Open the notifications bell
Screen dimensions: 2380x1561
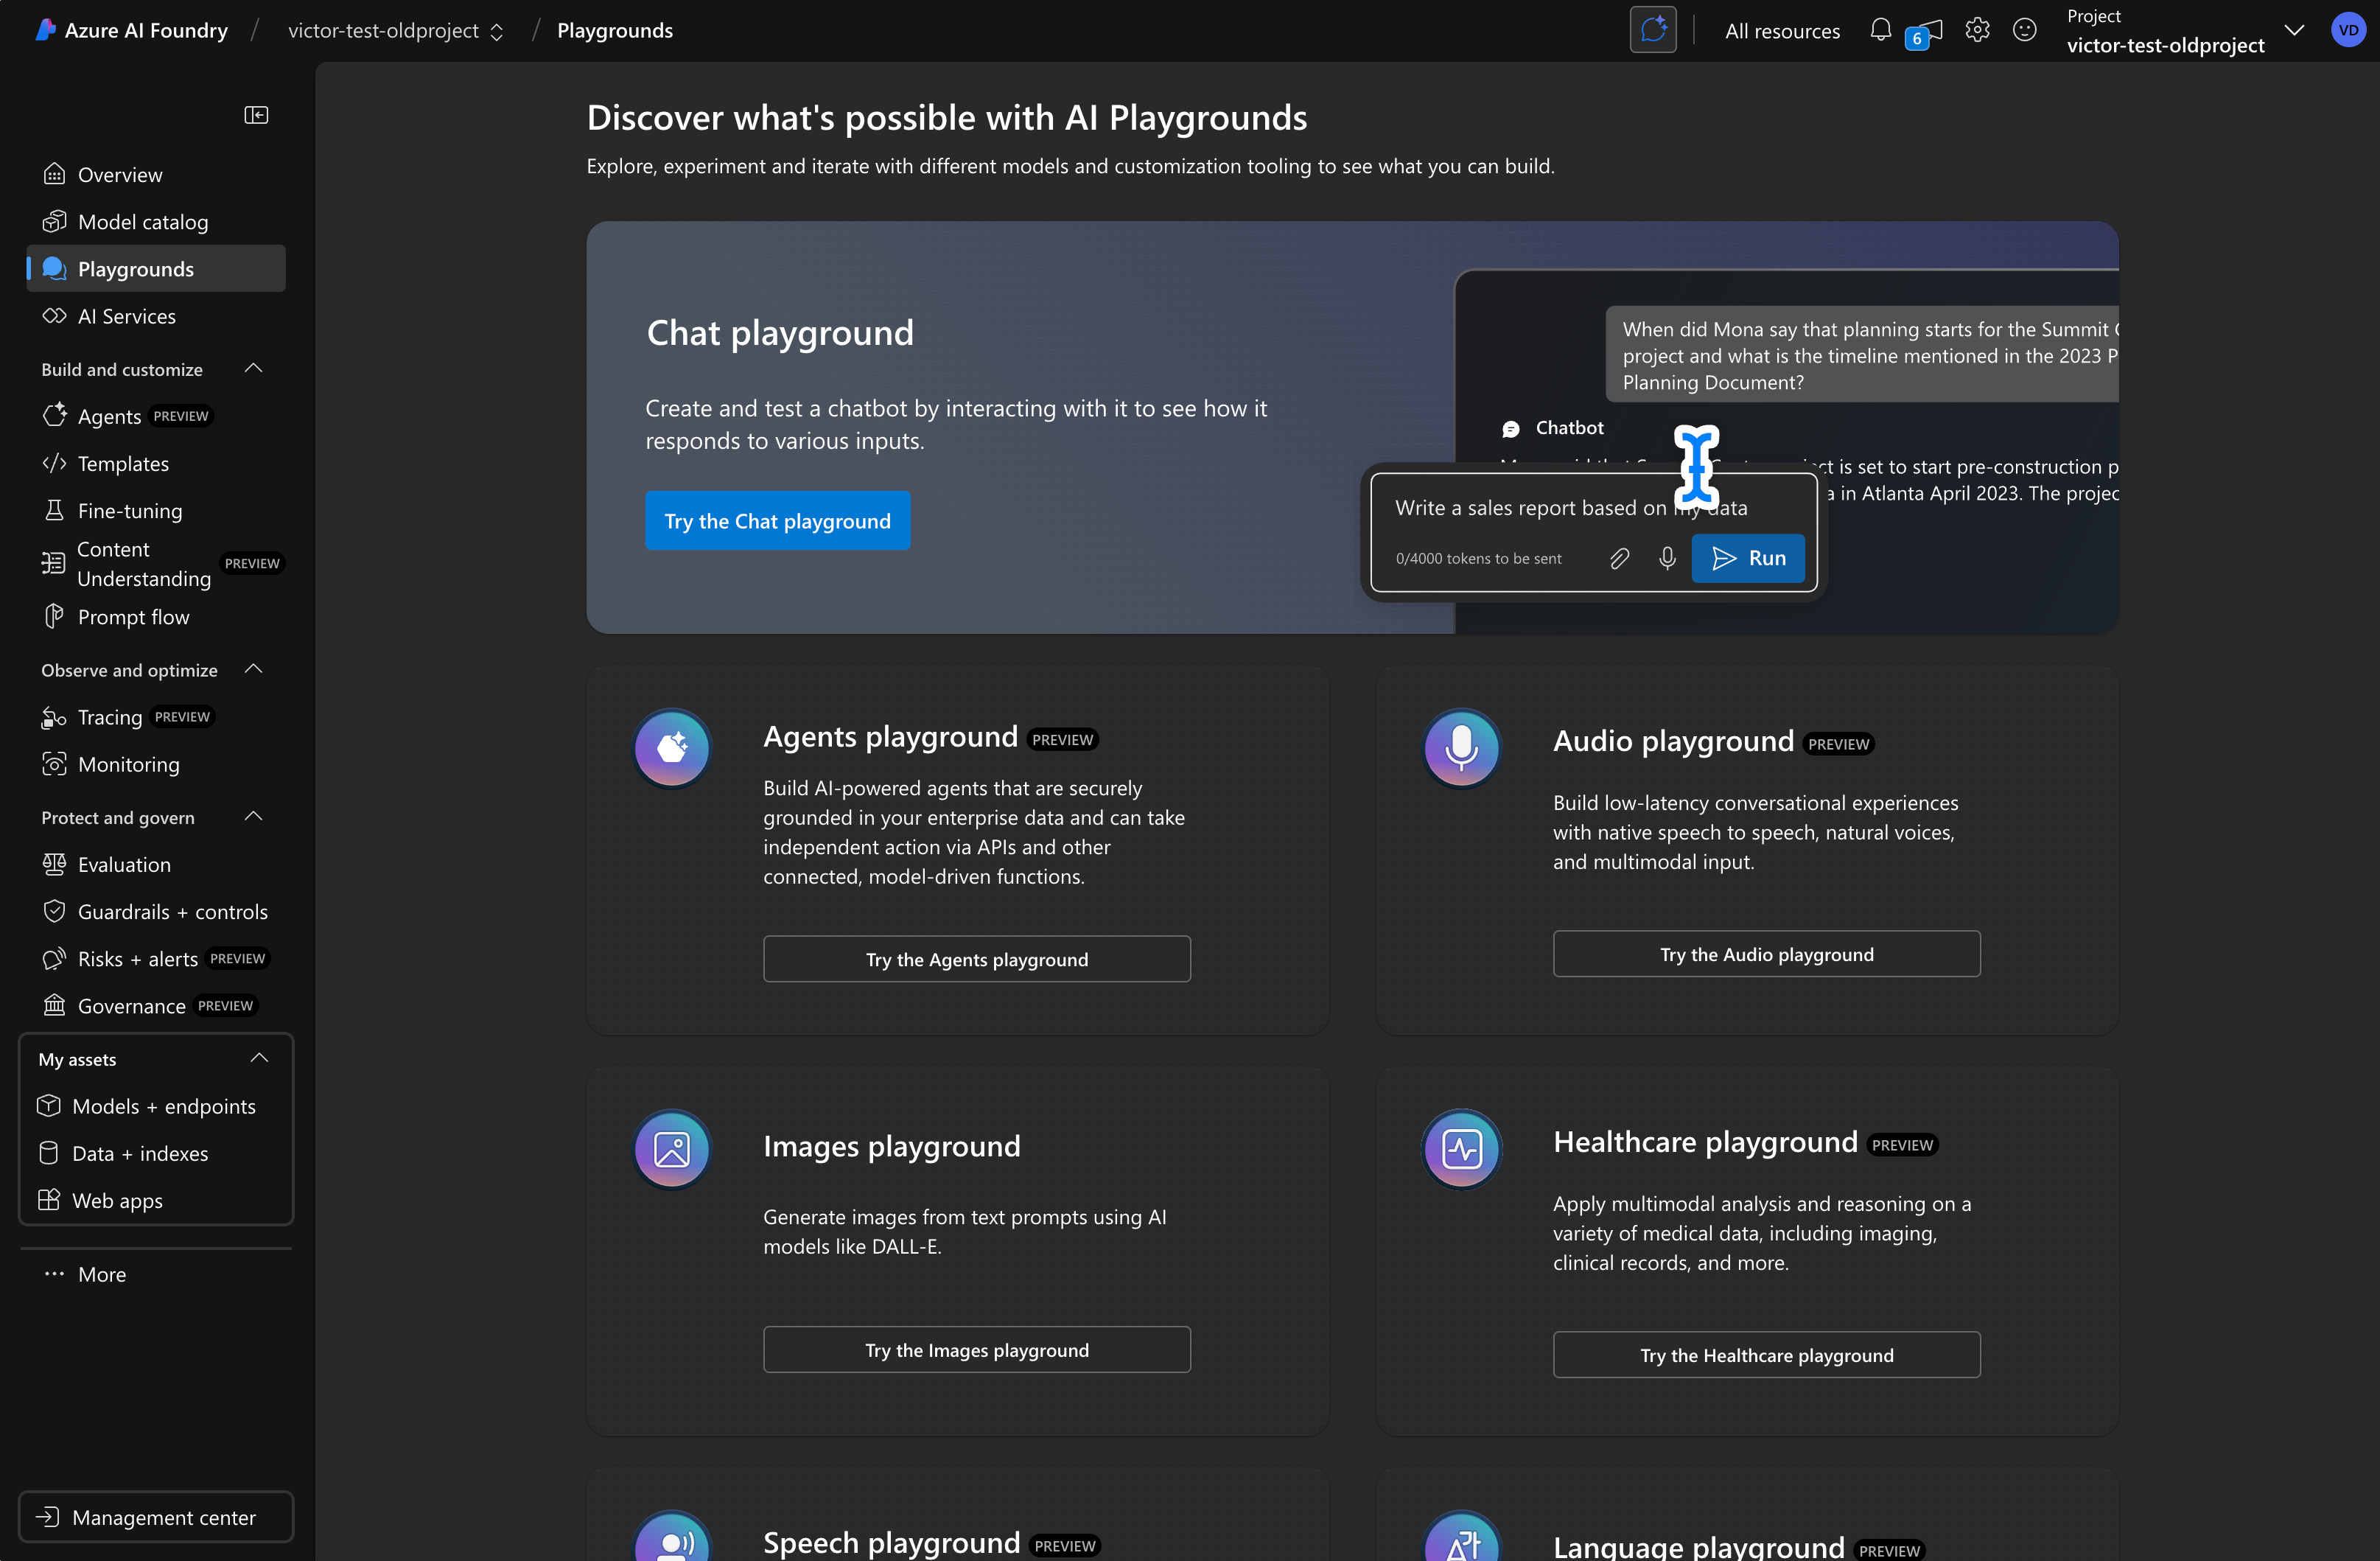point(1880,30)
